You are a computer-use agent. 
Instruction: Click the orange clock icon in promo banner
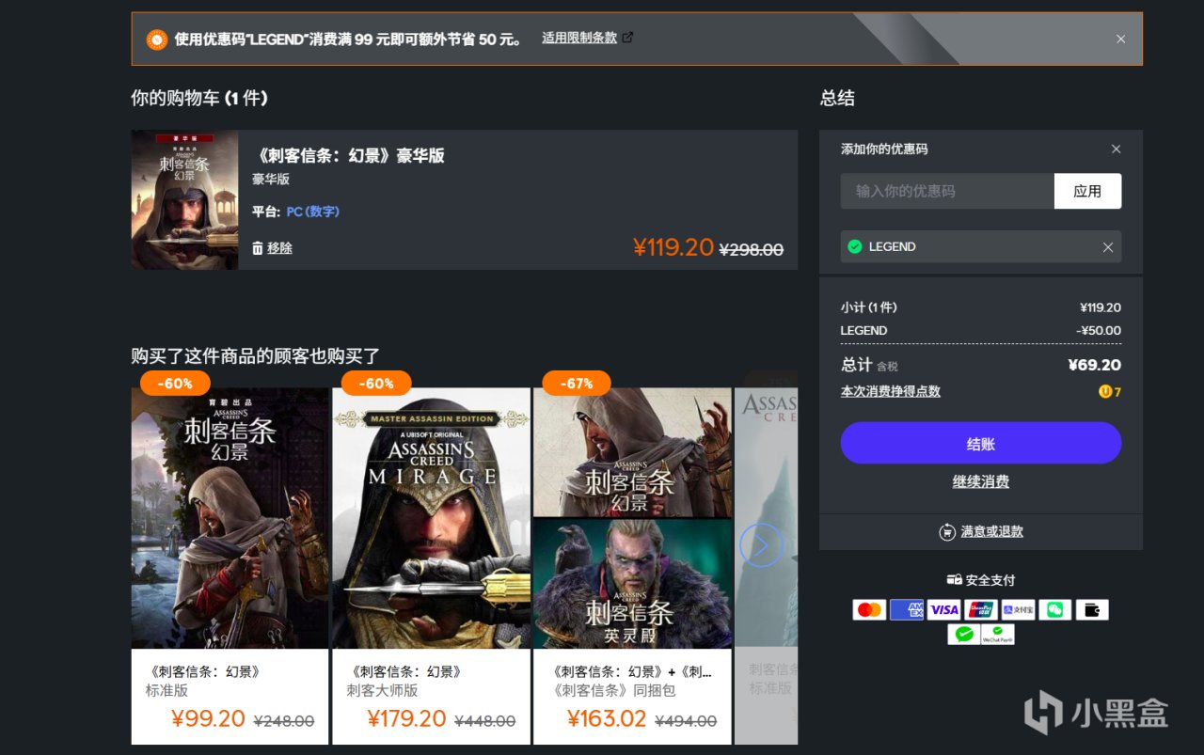pos(156,39)
